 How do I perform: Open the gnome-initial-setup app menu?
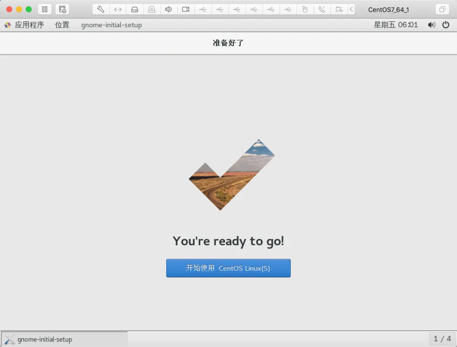(111, 25)
